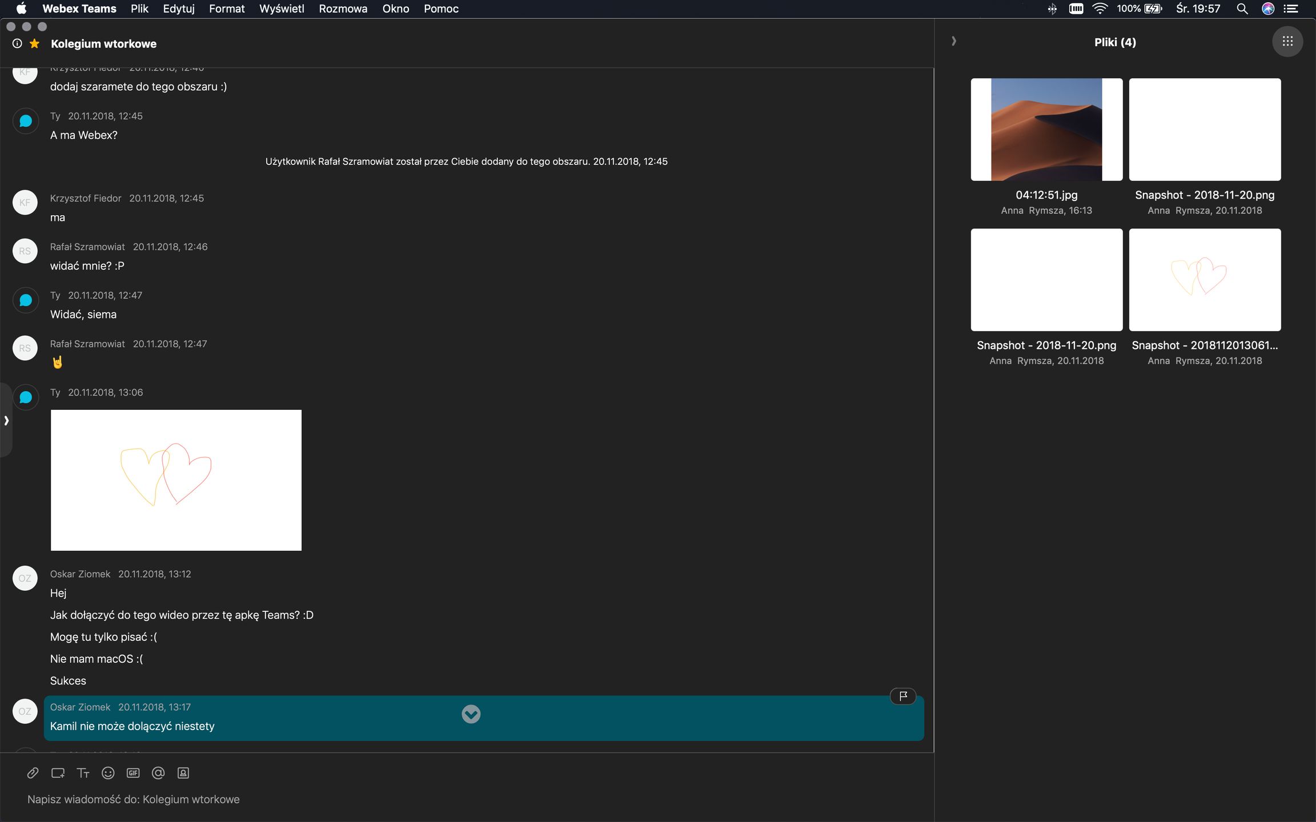Click the Snapshot - 2018112013061 file name

point(1205,345)
